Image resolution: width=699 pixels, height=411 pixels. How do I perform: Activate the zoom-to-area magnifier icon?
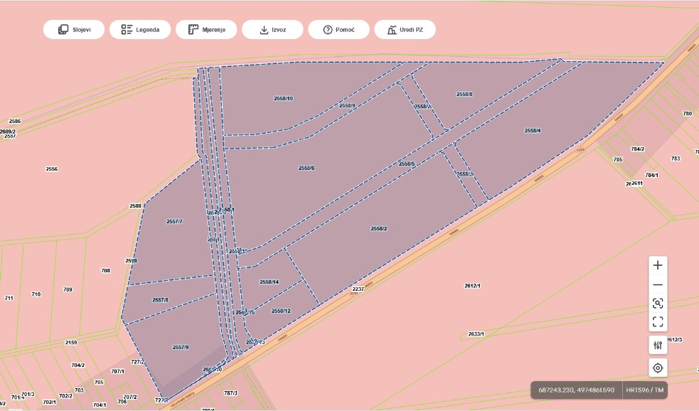coord(658,304)
